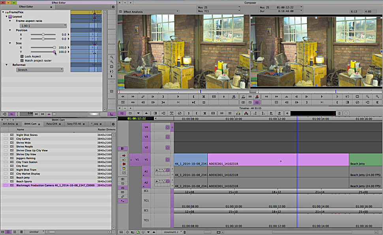Viewport: 383px width, 235px height.
Task: Click the Size X slider handle
Action: (54, 47)
